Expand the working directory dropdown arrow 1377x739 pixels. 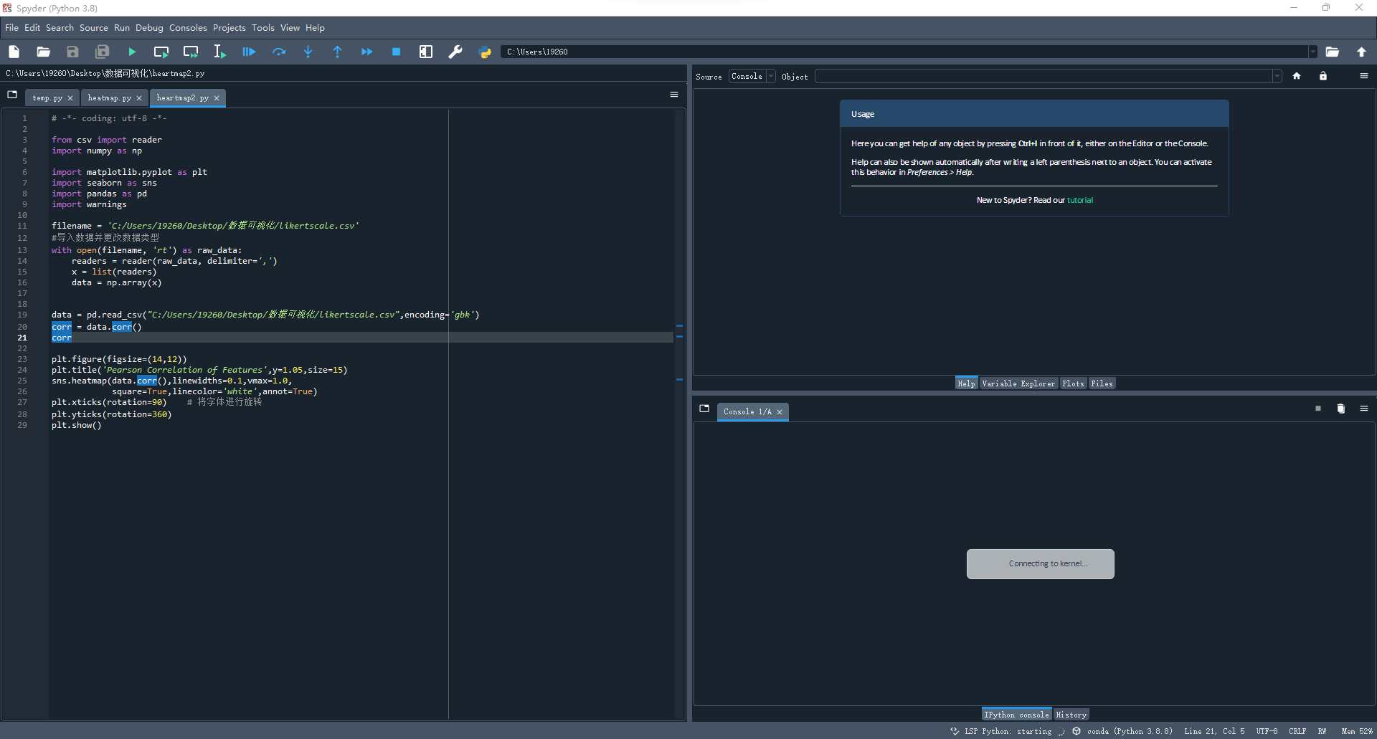(1313, 52)
